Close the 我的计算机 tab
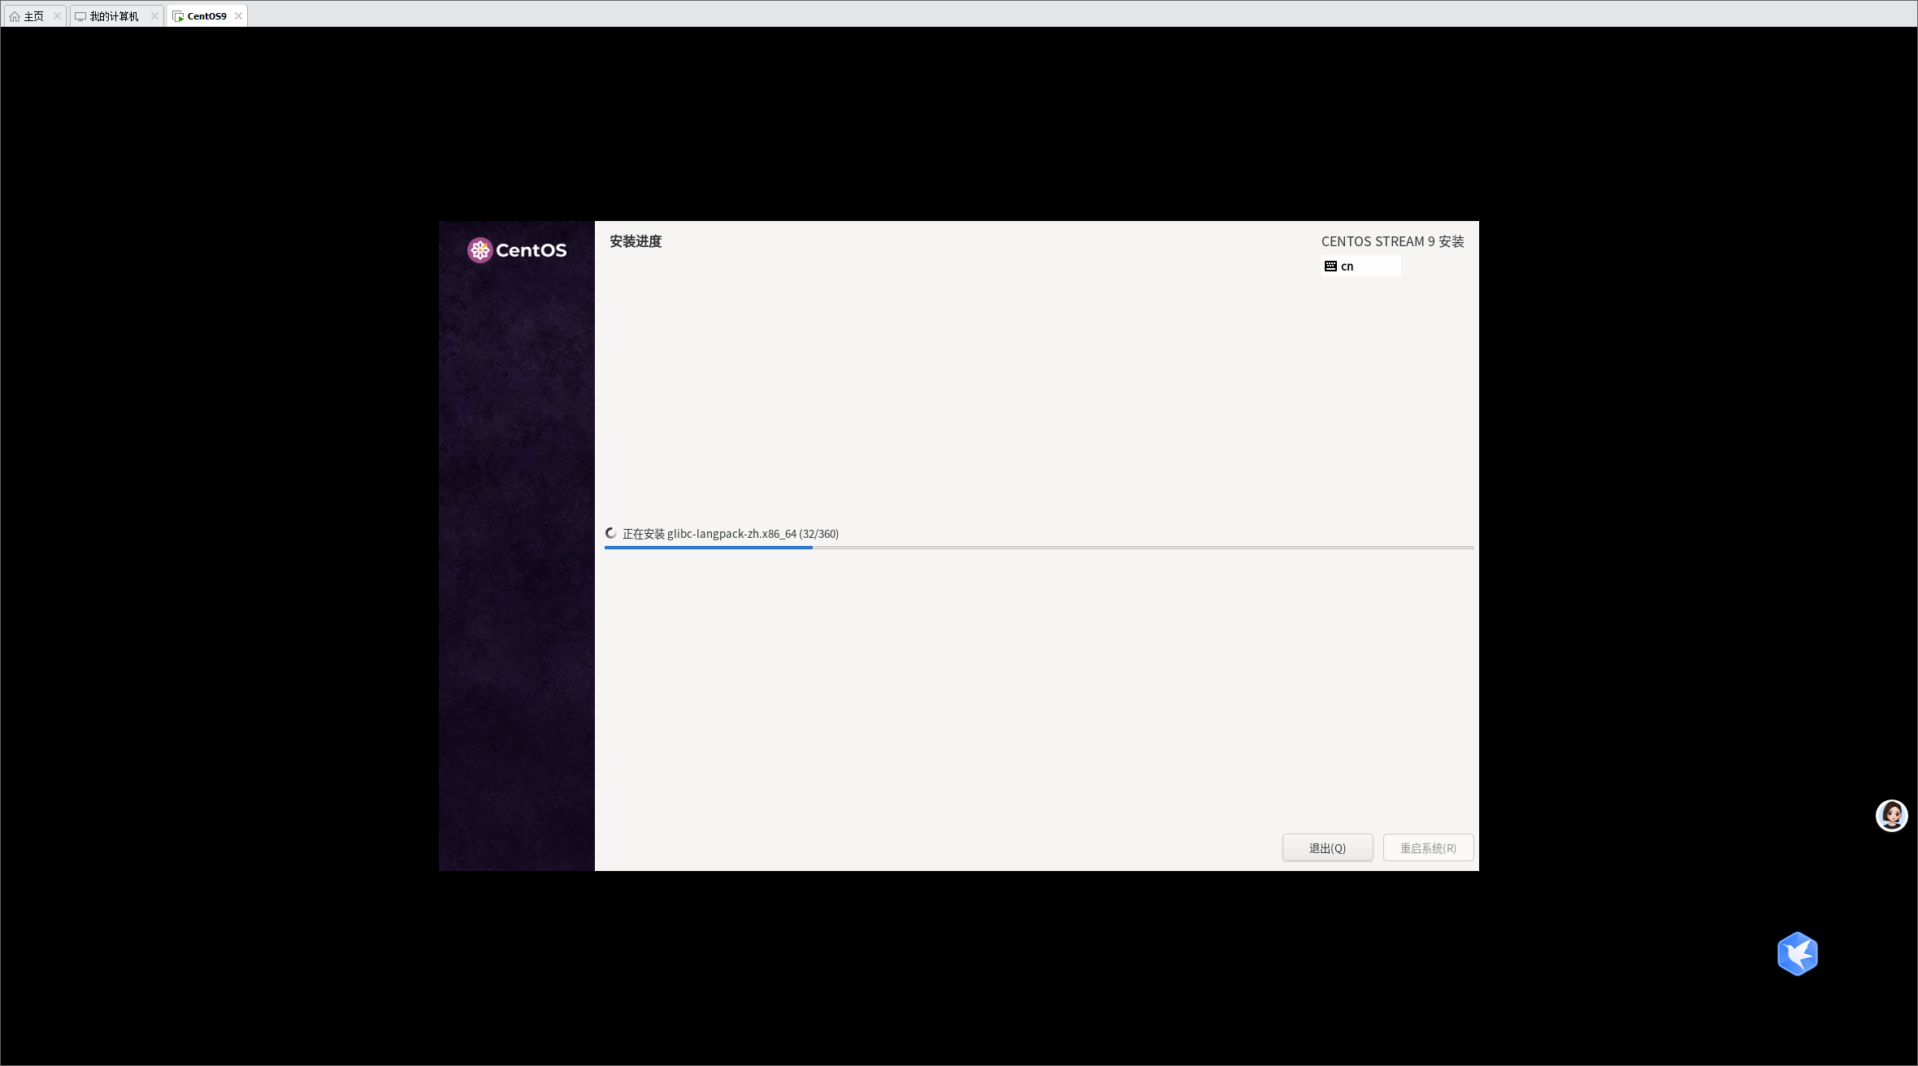Image resolution: width=1918 pixels, height=1066 pixels. [x=154, y=16]
